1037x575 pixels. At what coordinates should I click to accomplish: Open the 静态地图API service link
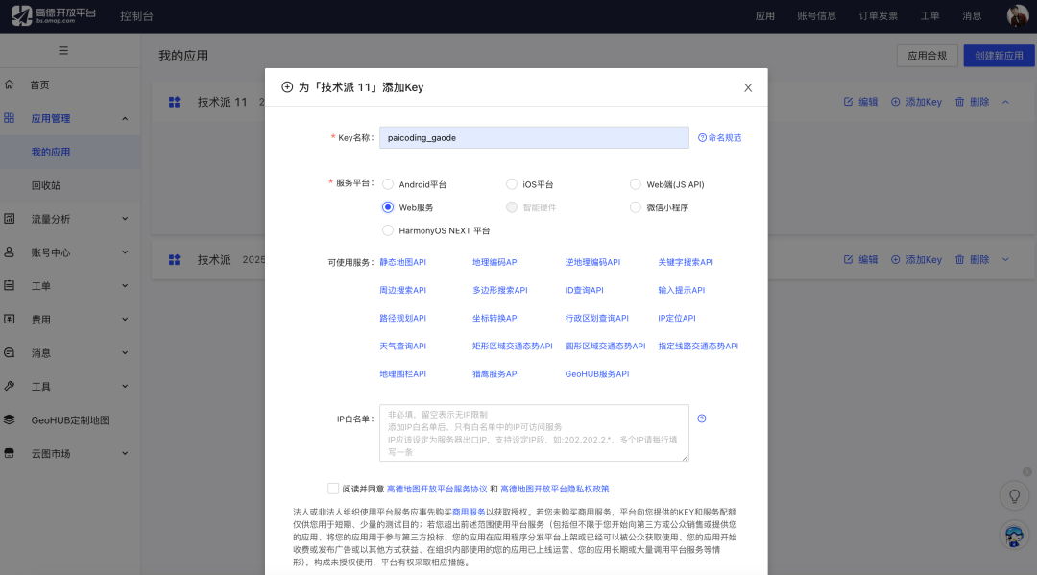pyautogui.click(x=402, y=262)
